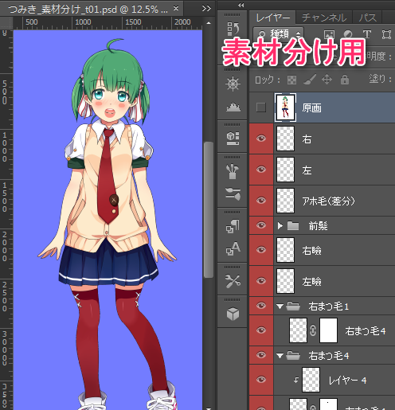This screenshot has width=395, height=410.
Task: Select the 右 layer thumbnail
Action: coord(285,139)
